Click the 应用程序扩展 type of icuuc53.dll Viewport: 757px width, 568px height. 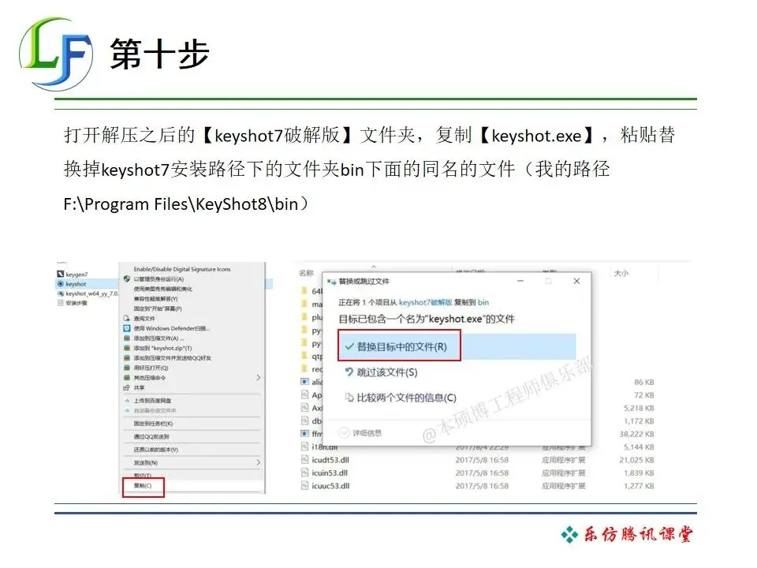[x=563, y=486]
